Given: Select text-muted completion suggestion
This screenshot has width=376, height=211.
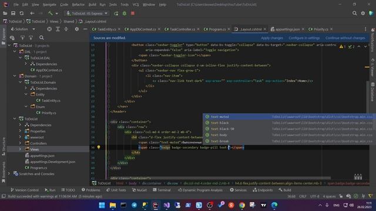Looking at the screenshot, I should [x=289, y=117].
